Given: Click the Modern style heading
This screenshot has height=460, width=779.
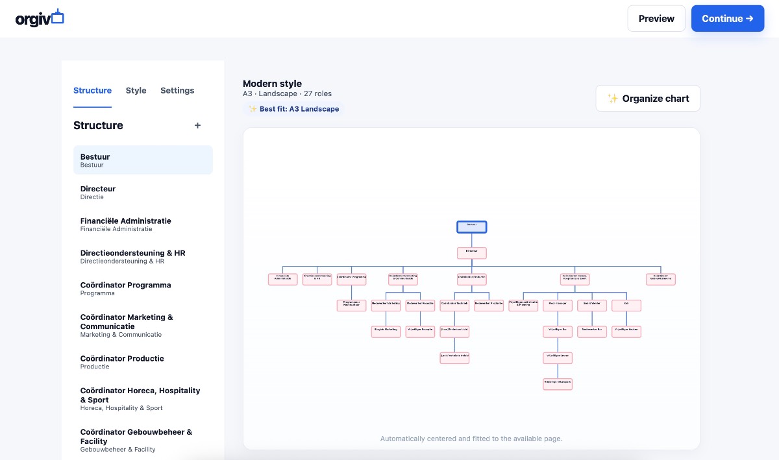Looking at the screenshot, I should (272, 84).
